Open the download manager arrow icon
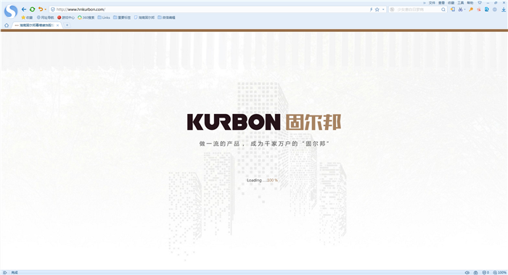Image resolution: width=508 pixels, height=275 pixels. pyautogui.click(x=504, y=9)
